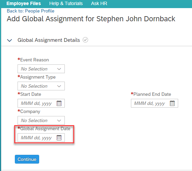Click the Assignment Type No Selection text

tap(34, 86)
